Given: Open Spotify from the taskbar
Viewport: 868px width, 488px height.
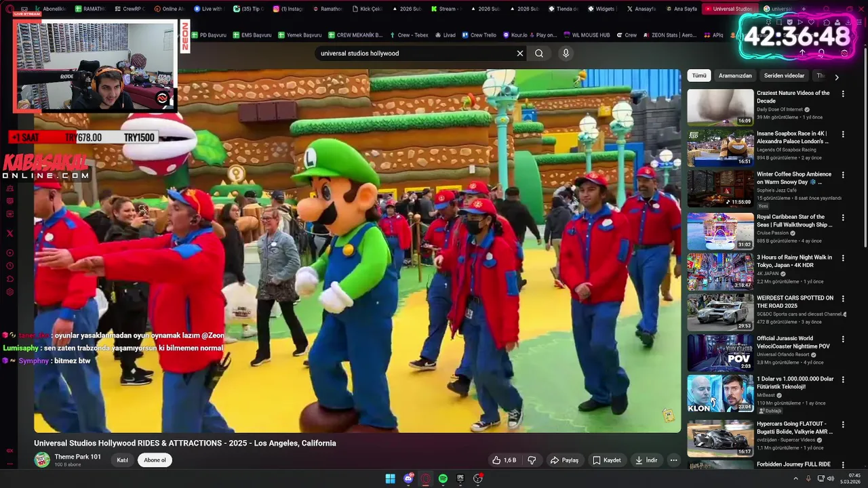Looking at the screenshot, I should tap(443, 479).
